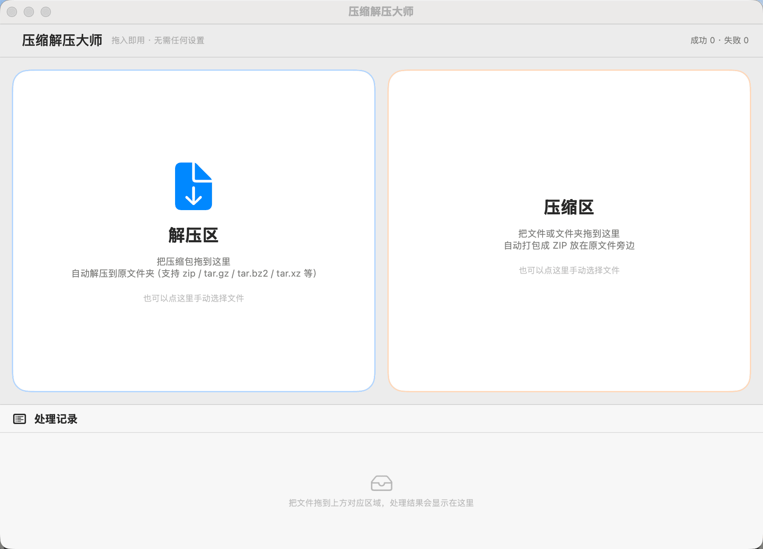Click the subtitle 拖入即用 · 无需任何设置
Image resolution: width=763 pixels, height=549 pixels.
158,40
